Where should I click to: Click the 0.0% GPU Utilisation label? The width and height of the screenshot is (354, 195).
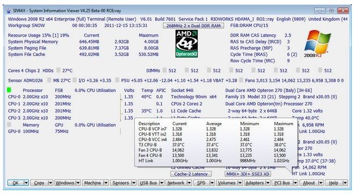pyautogui.click(x=95, y=125)
